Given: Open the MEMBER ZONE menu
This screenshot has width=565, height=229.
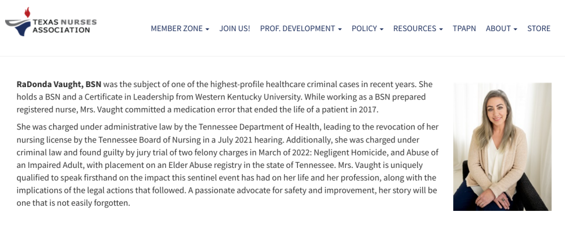Looking at the screenshot, I should 180,28.
